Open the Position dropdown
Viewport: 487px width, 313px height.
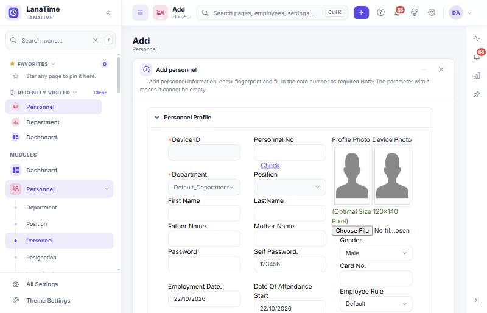(290, 187)
